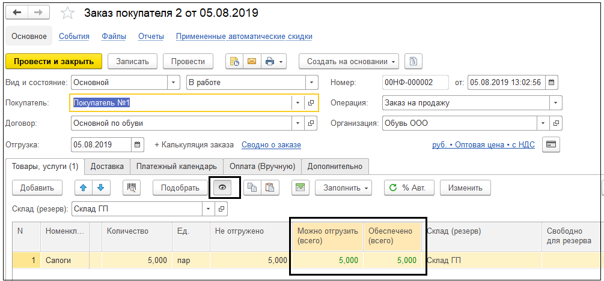The image size is (604, 281).
Task: Toggle the '% Авт.' auto discount button
Action: pos(408,188)
